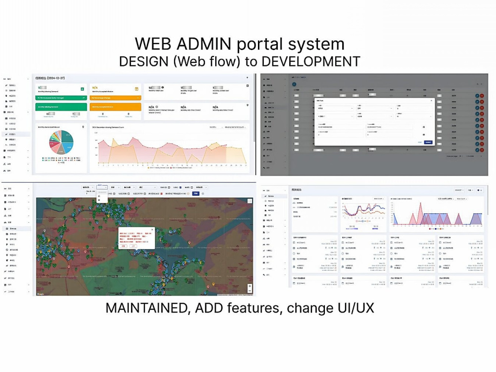
Task: Open the fullscreen icon on the map
Action: tap(249, 201)
